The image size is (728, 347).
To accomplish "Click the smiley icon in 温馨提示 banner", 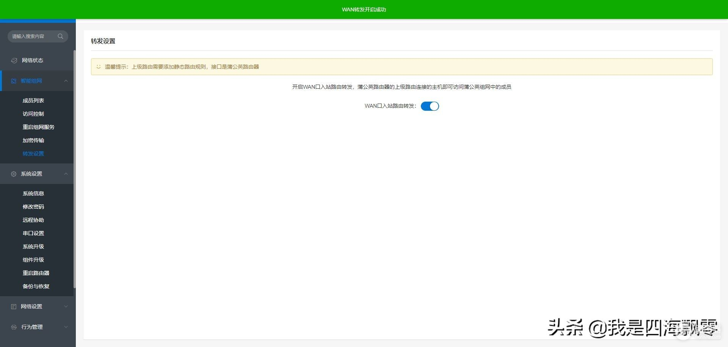I will click(99, 67).
